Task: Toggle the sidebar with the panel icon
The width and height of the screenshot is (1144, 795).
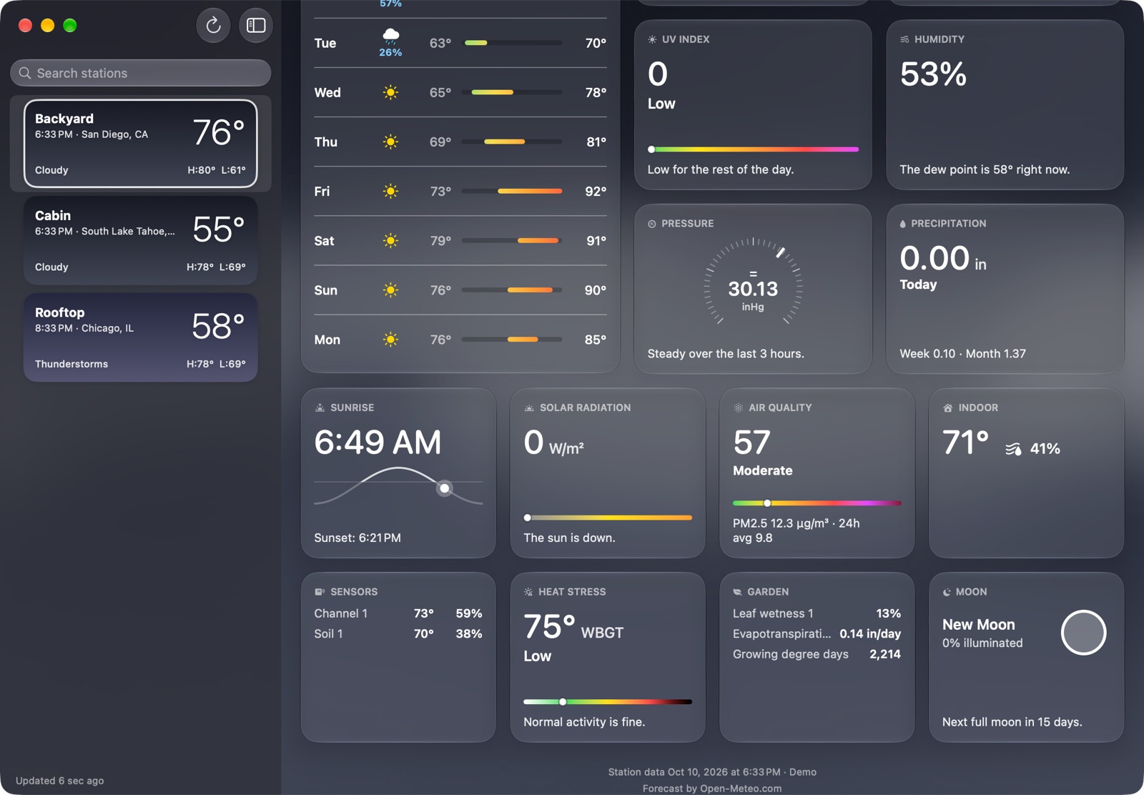Action: pos(256,26)
